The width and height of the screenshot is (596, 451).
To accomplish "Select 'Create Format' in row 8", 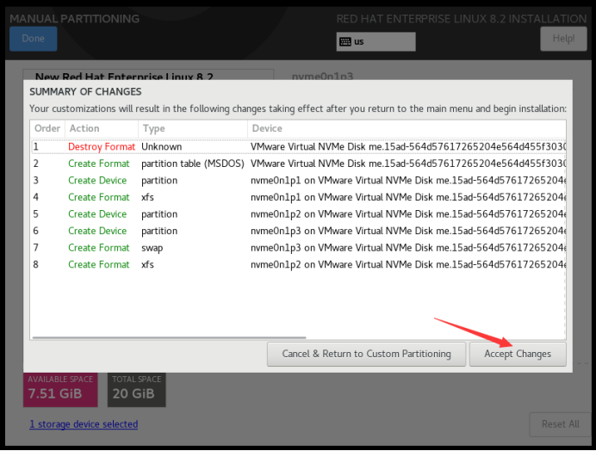I will pos(99,264).
